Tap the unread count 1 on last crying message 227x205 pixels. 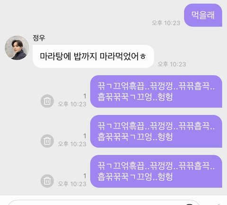click(85, 176)
